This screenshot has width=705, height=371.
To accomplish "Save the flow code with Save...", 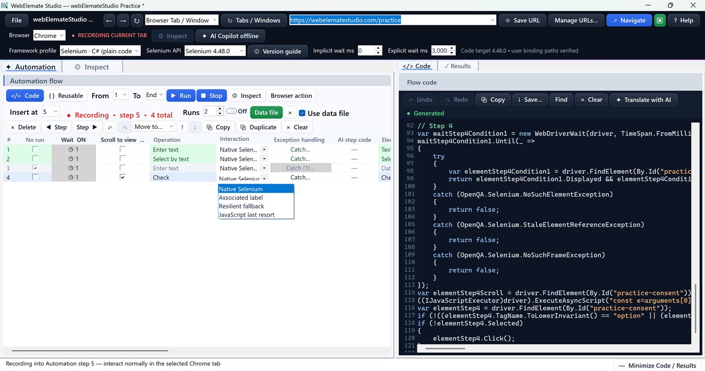I will pyautogui.click(x=530, y=99).
